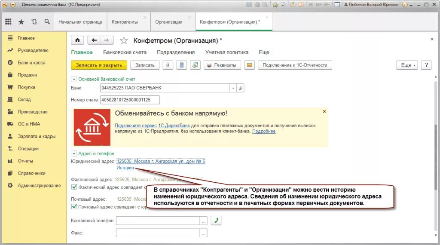
Task: Click Записать и закрыть button
Action: (99, 65)
